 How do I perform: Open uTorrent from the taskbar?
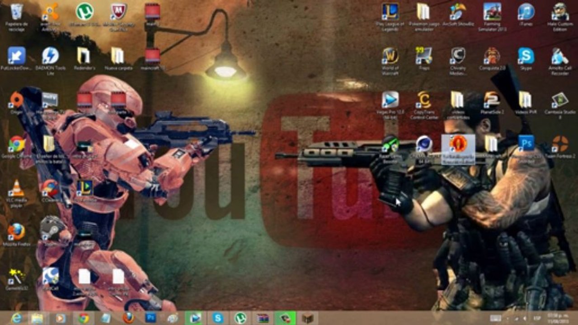pyautogui.click(x=240, y=318)
